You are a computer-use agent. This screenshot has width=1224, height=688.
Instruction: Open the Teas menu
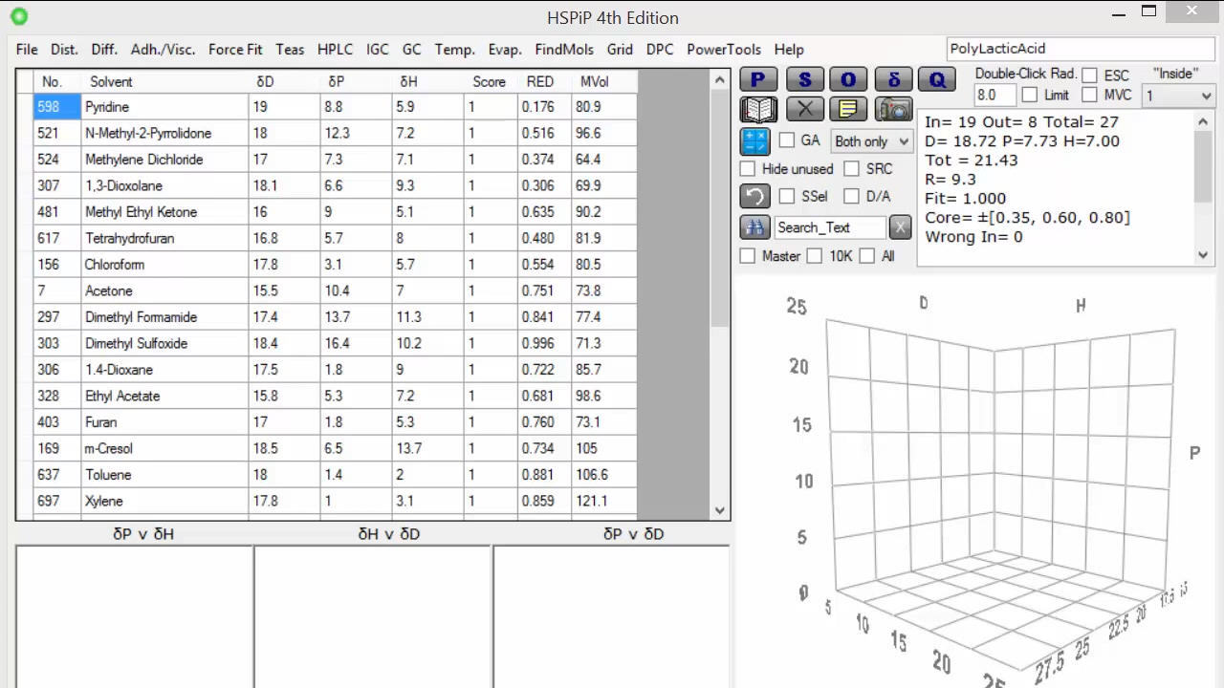(x=290, y=50)
